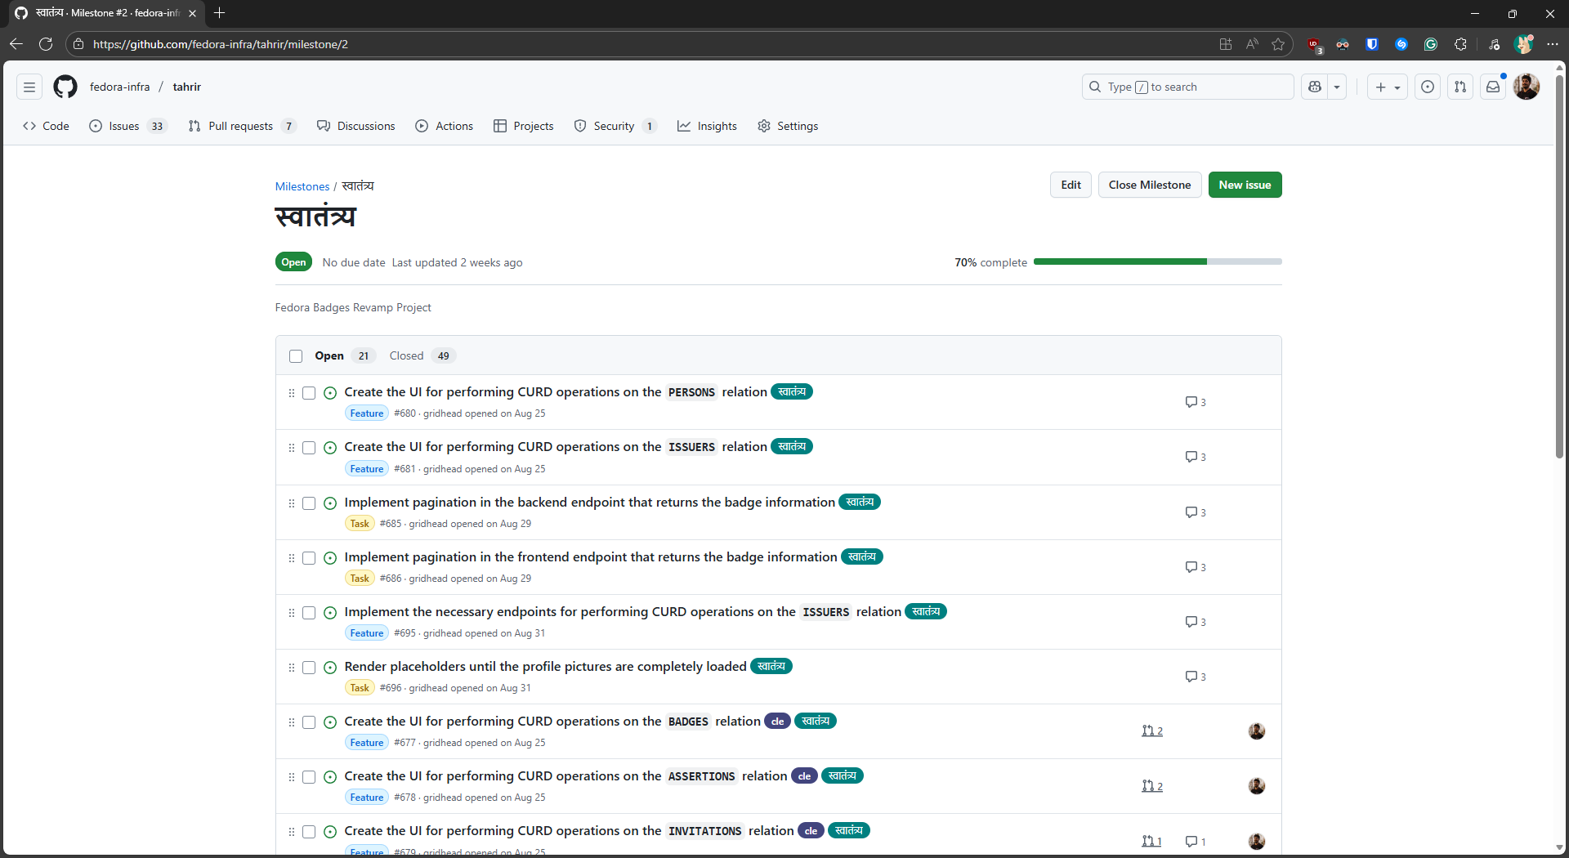Click the GitHub logo home icon

(65, 87)
